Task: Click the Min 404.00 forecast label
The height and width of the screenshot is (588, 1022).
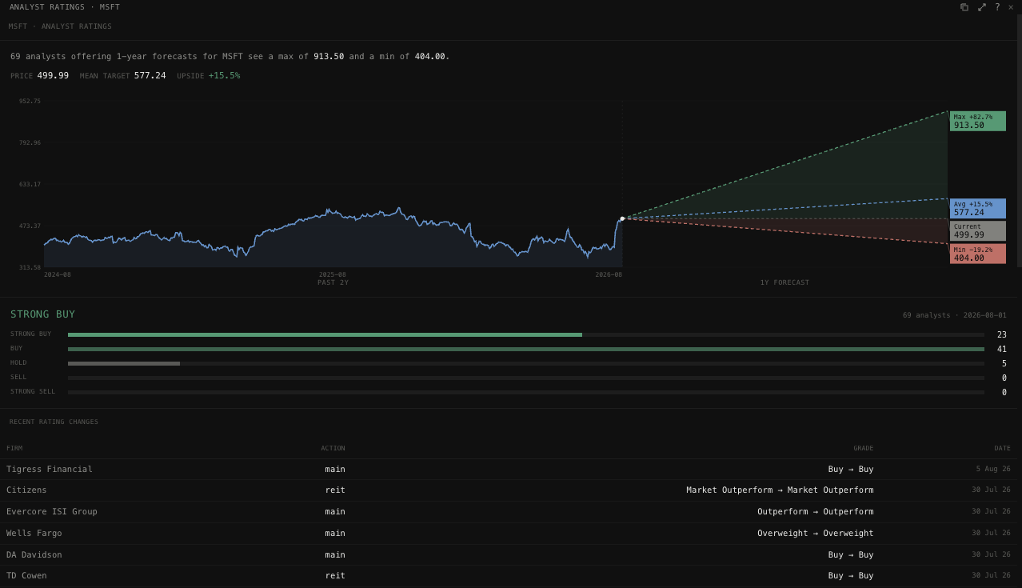Action: click(977, 254)
